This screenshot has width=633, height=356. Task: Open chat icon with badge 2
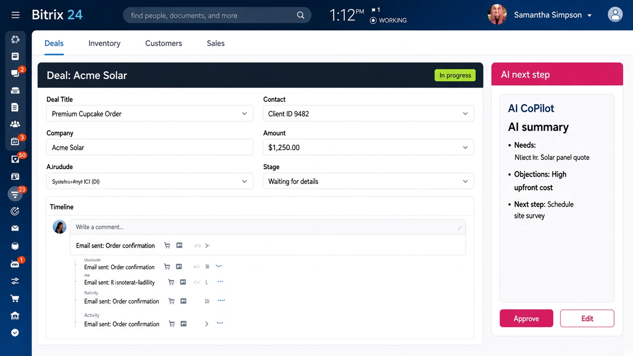click(15, 73)
